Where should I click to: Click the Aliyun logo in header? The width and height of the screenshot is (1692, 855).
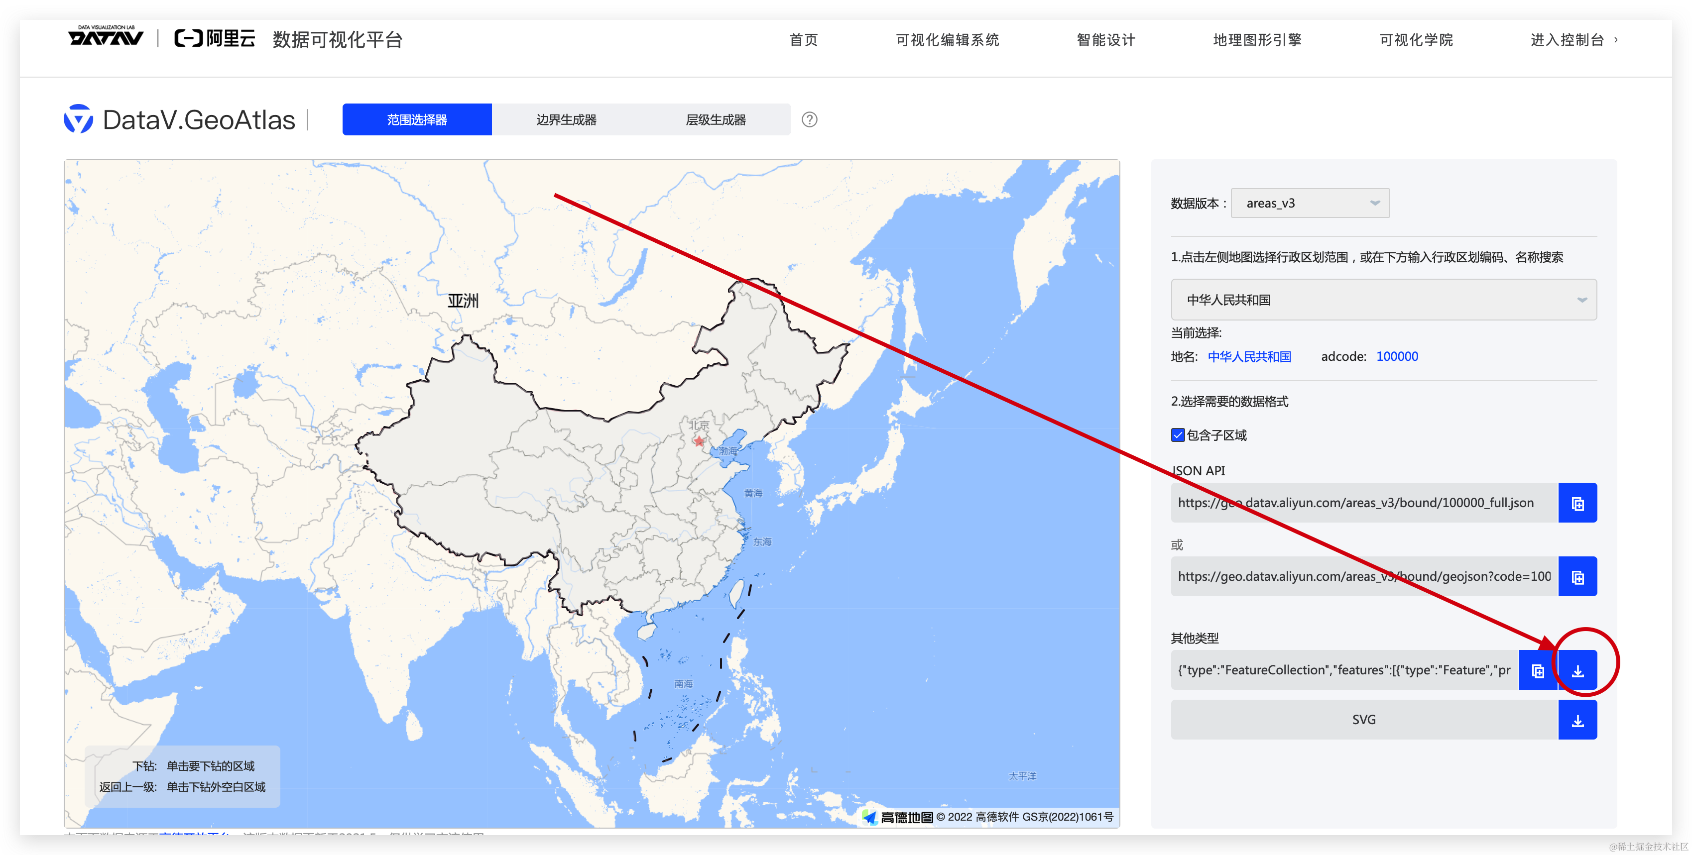point(214,39)
